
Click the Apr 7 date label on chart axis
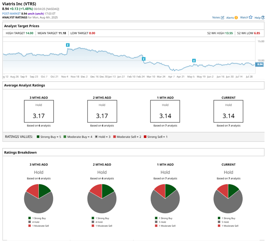pyautogui.click(x=171, y=77)
